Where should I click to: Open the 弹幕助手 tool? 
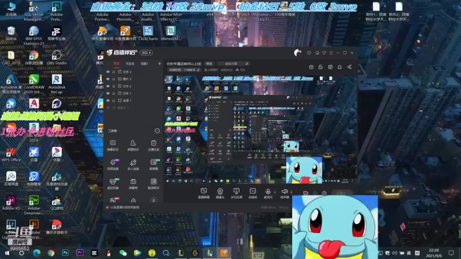[112, 146]
